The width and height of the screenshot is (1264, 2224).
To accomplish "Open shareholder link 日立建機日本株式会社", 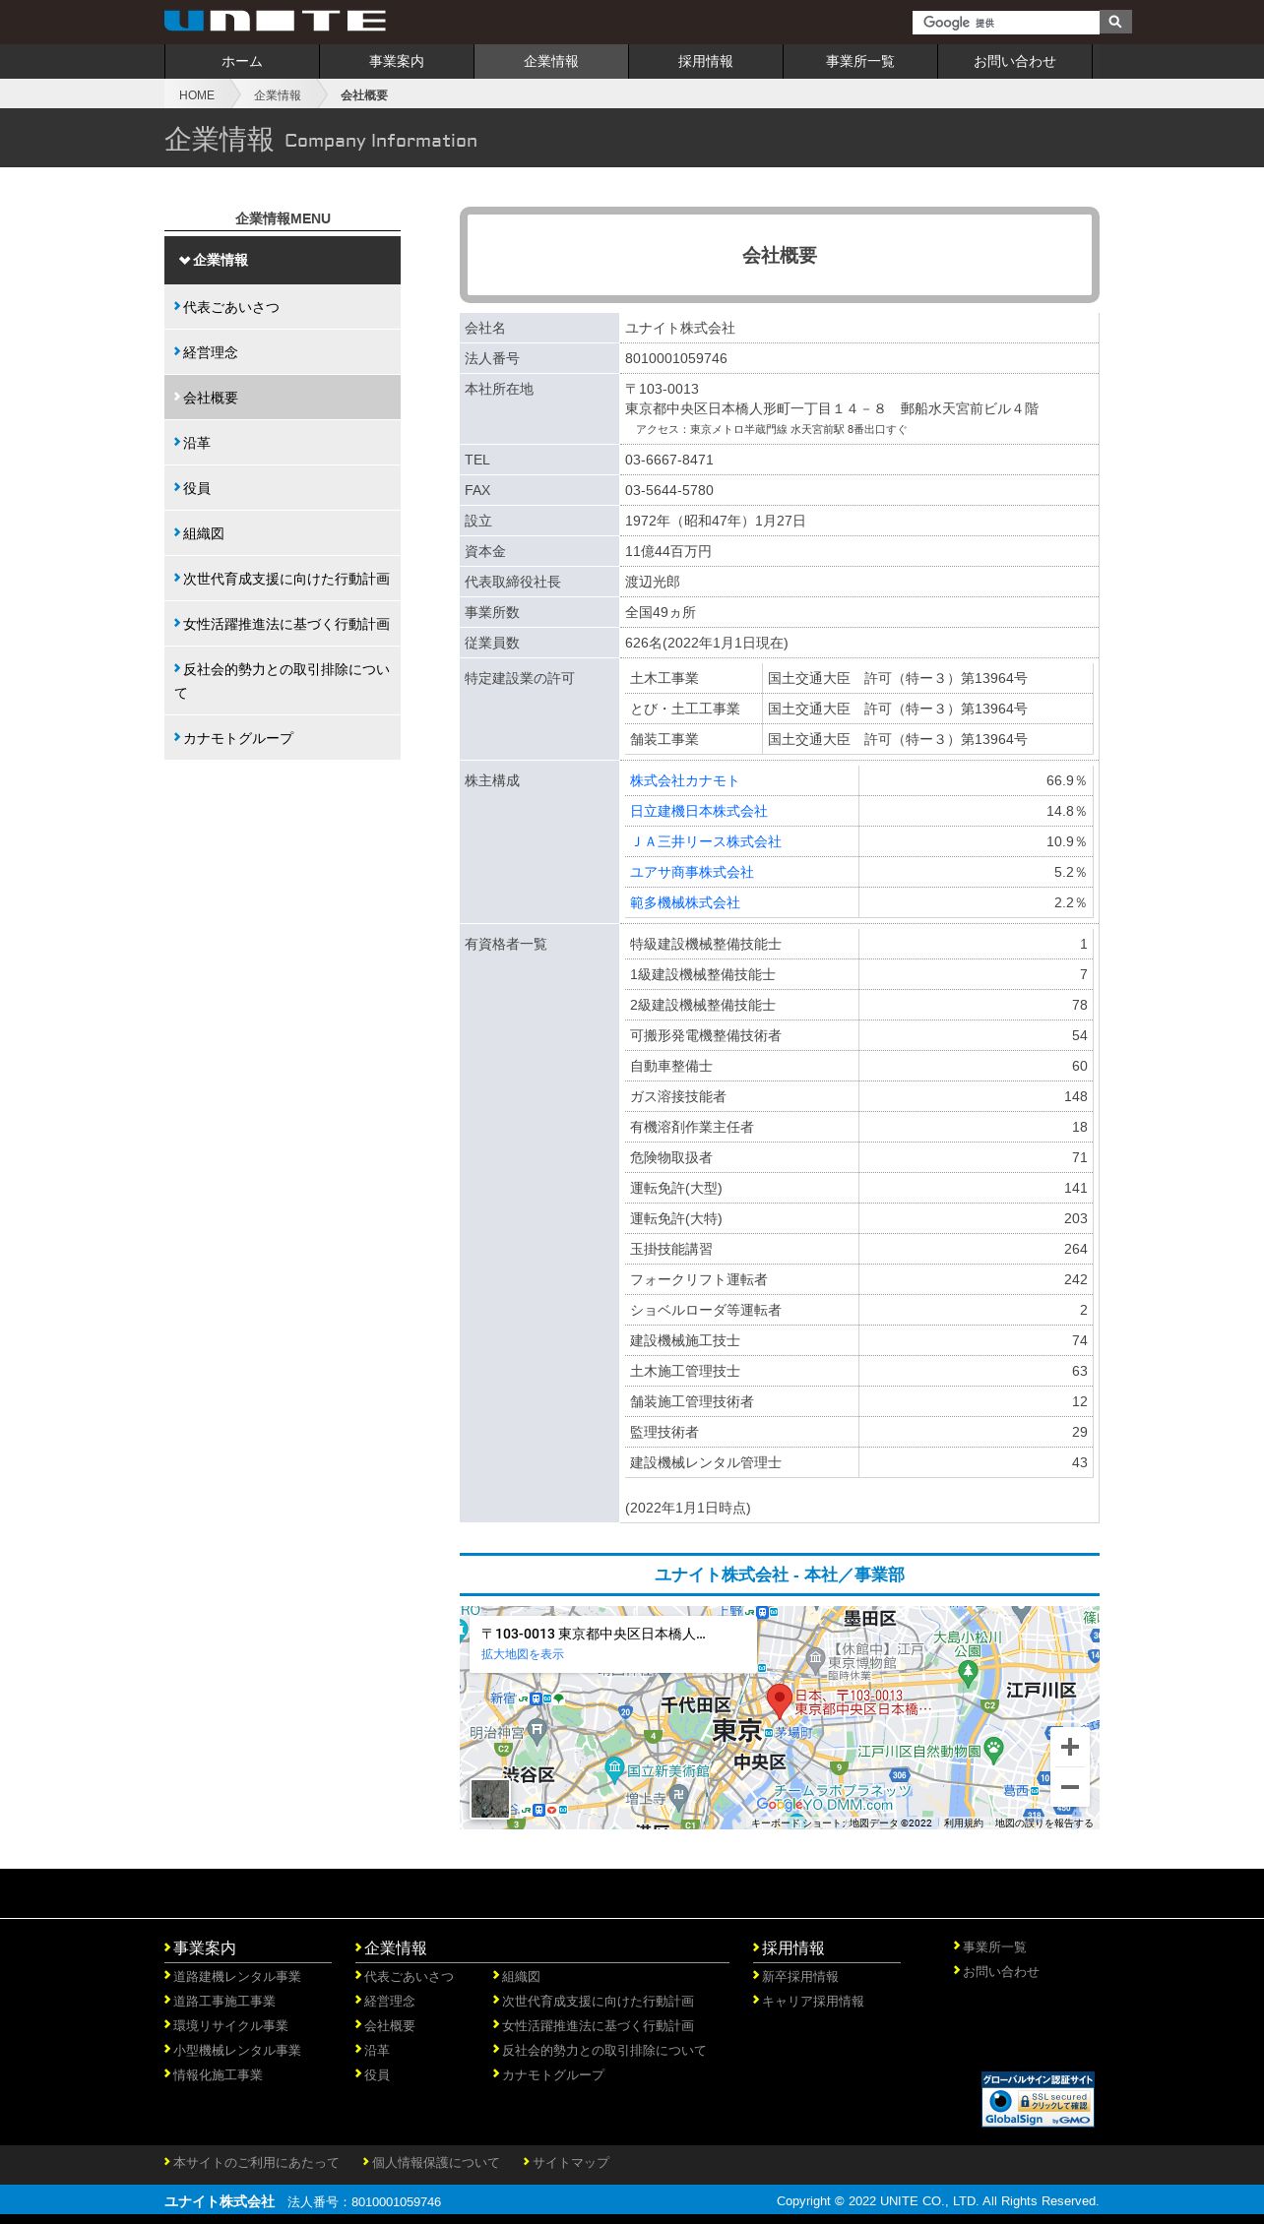I will [x=699, y=811].
